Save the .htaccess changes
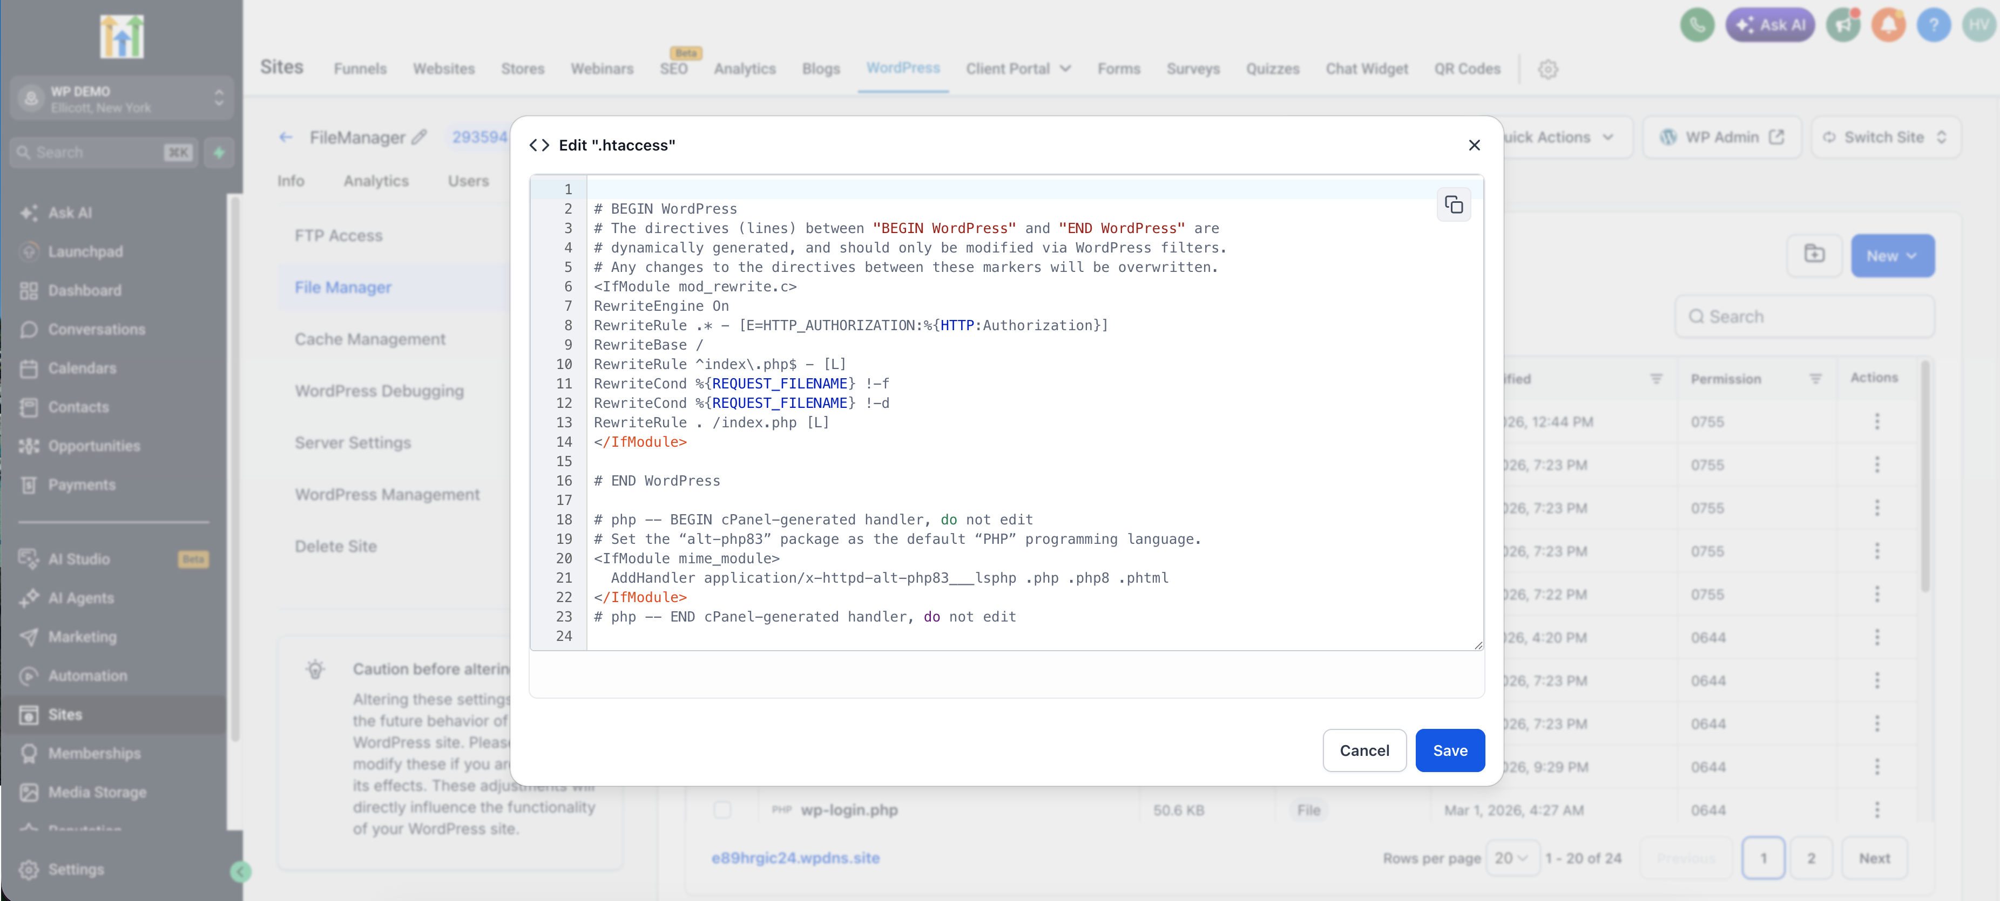The width and height of the screenshot is (2000, 901). [x=1450, y=750]
